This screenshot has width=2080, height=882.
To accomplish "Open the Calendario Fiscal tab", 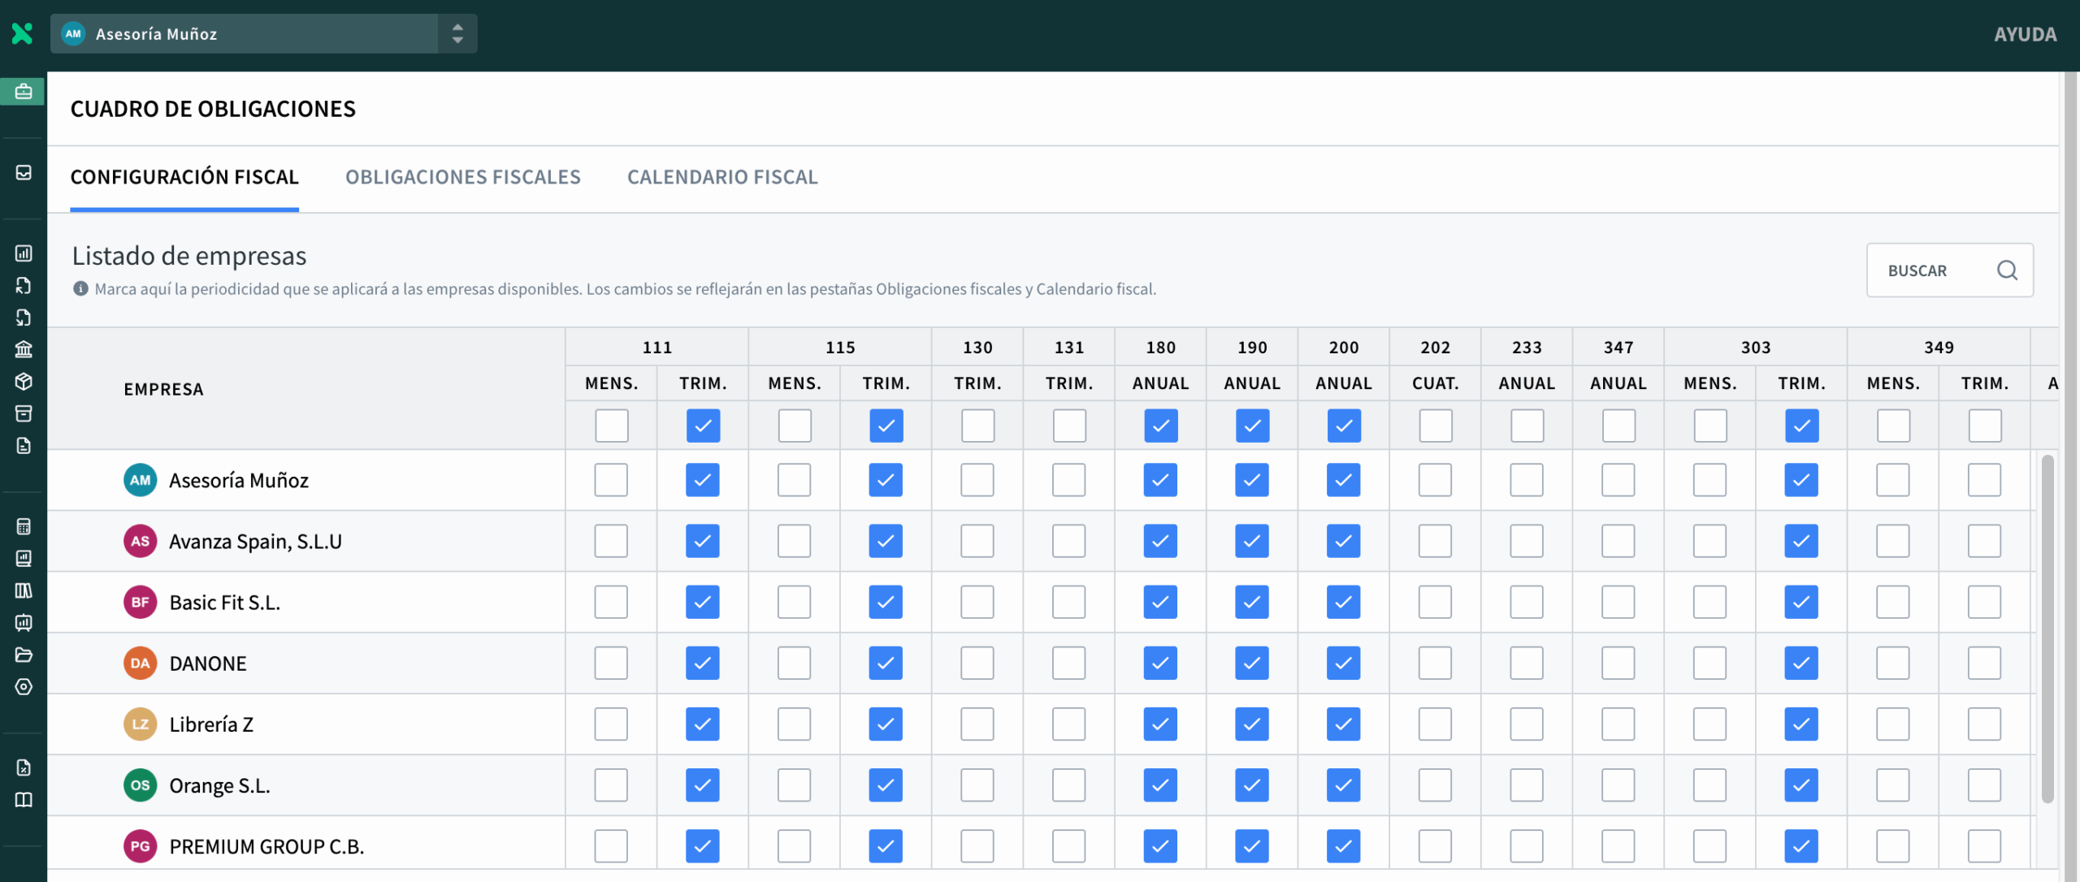I will coord(722,177).
